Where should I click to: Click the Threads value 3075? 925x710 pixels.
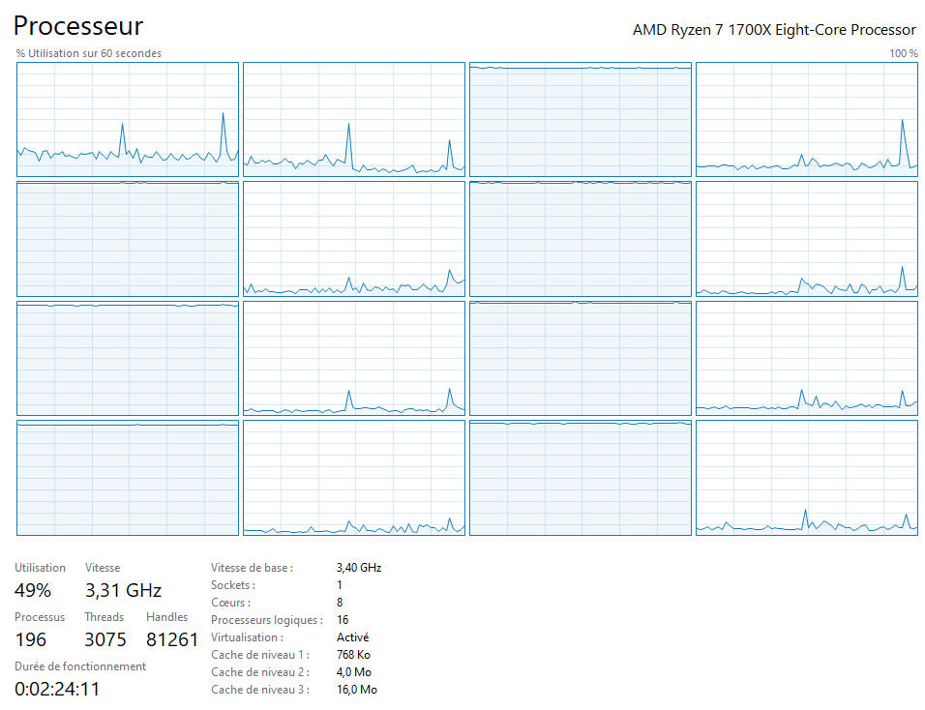(x=105, y=639)
